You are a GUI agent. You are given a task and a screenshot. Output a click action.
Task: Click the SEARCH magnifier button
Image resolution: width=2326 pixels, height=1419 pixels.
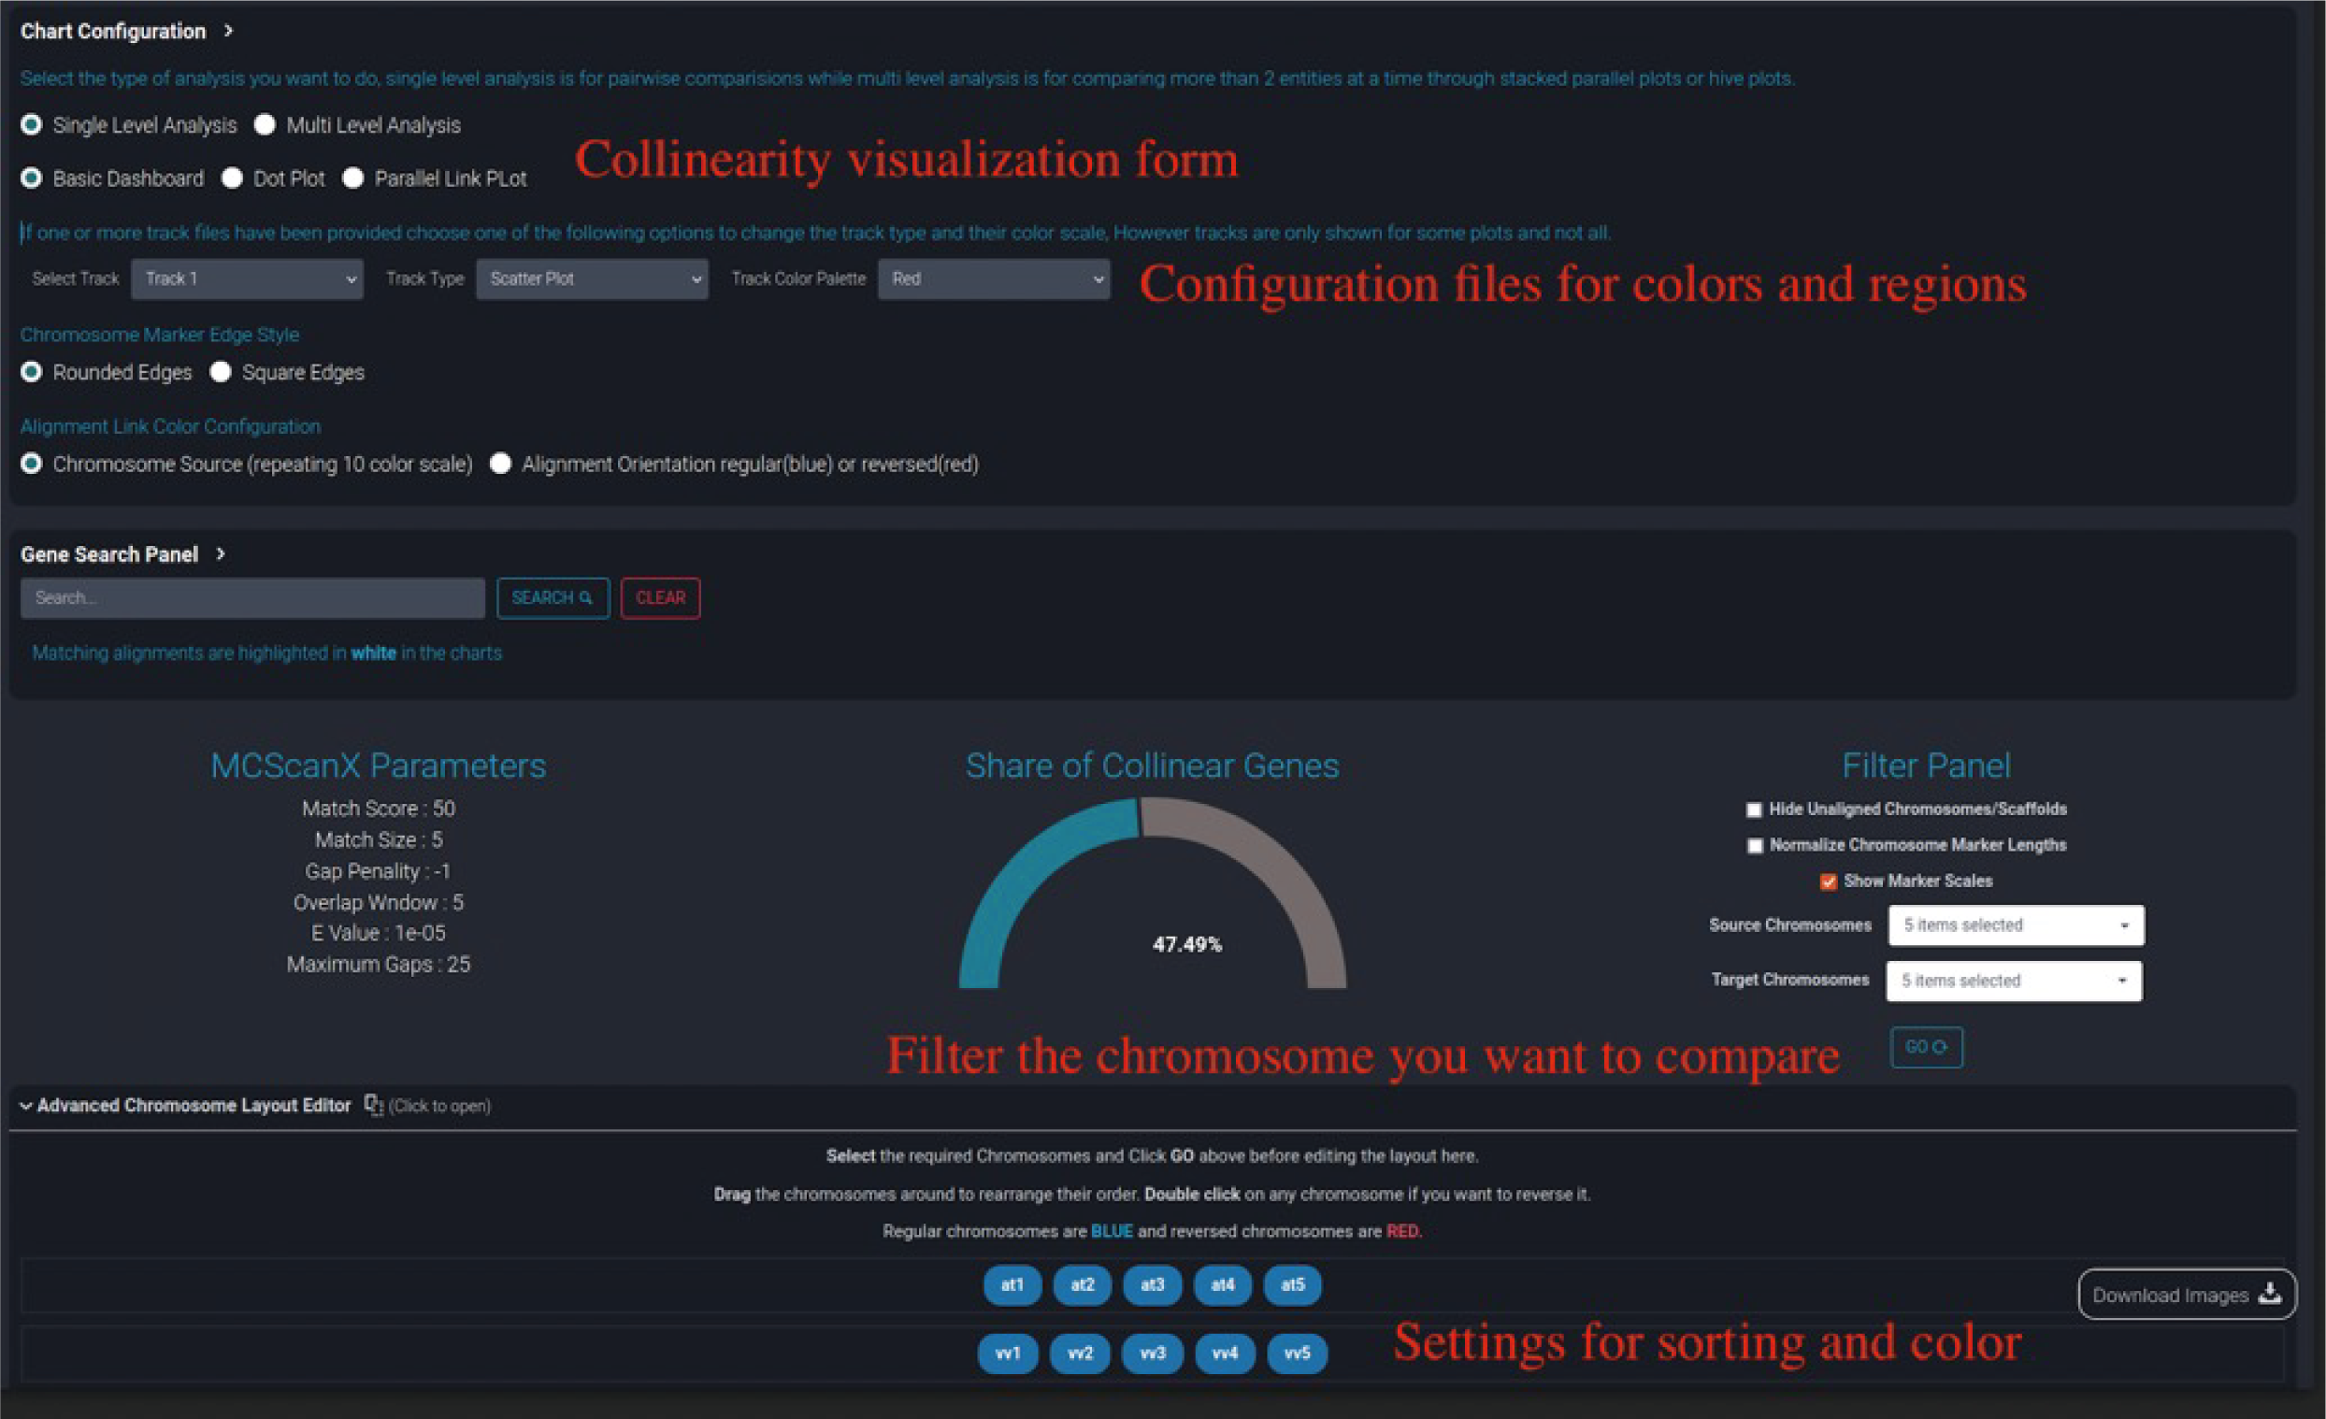pyautogui.click(x=553, y=597)
